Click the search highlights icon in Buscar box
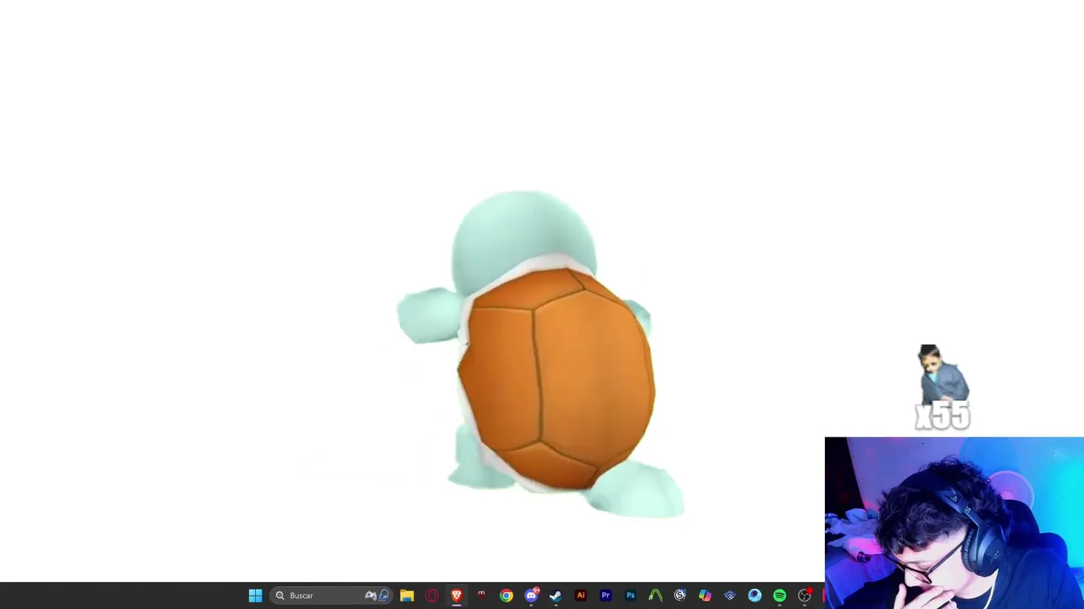 (377, 595)
